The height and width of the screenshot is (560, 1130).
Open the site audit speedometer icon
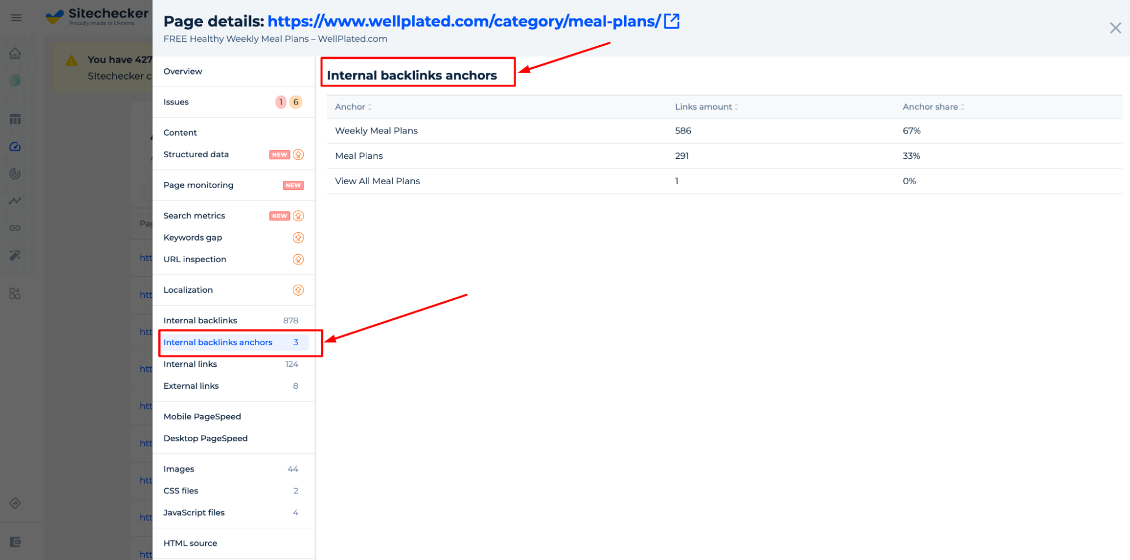pos(15,146)
